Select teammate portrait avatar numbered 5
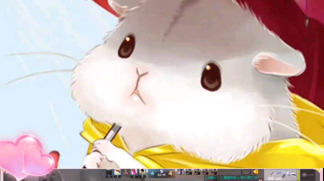 142,172
